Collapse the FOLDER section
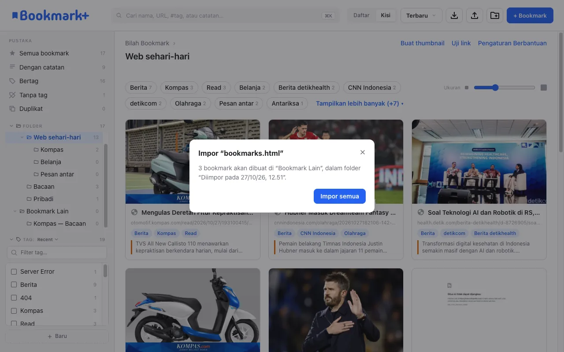The image size is (564, 352). pyautogui.click(x=11, y=126)
